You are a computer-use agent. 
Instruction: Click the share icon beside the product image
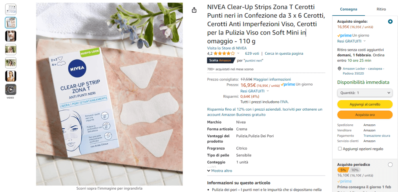coord(194,10)
